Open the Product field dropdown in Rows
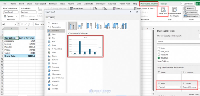The width and height of the screenshot is (200, 96). point(179,87)
